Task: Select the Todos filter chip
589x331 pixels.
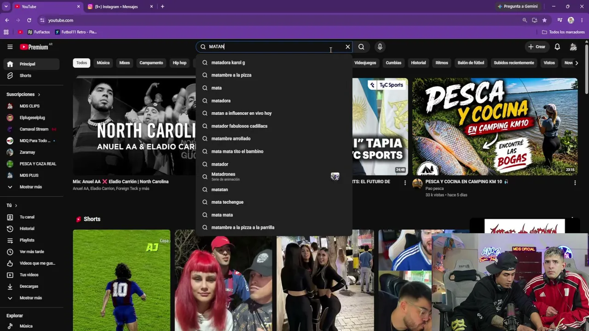Action: (81, 63)
